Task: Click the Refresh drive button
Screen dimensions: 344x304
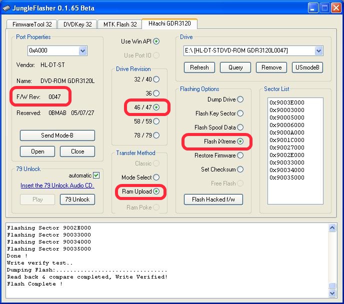Action: click(x=199, y=67)
